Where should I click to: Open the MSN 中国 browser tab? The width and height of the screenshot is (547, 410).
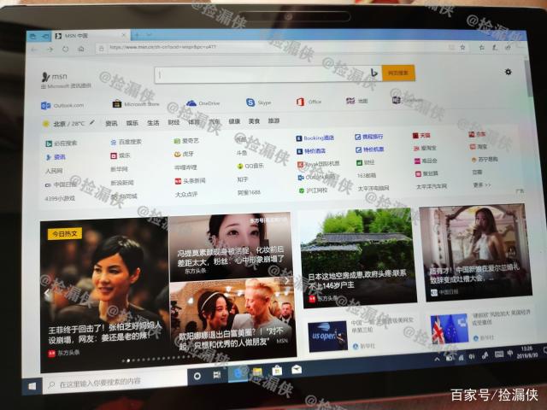90,36
